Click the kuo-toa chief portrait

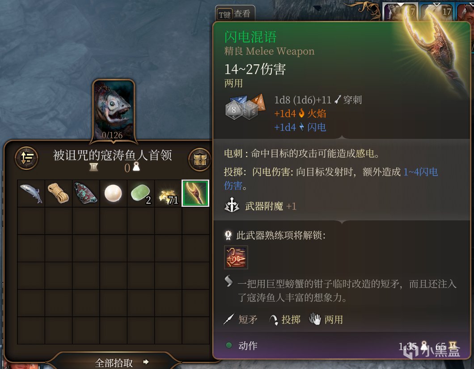tap(114, 110)
